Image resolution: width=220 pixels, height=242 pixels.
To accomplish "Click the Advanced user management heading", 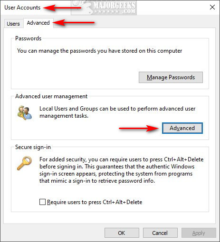I will [51, 96].
